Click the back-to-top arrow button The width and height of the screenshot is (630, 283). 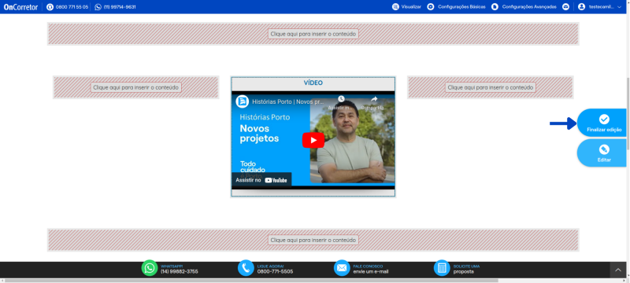pos(618,270)
